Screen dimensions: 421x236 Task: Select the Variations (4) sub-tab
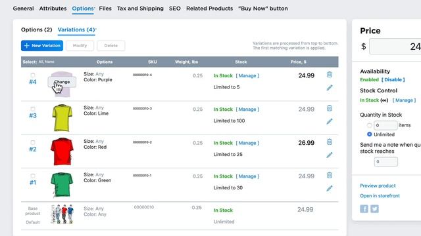pyautogui.click(x=76, y=29)
